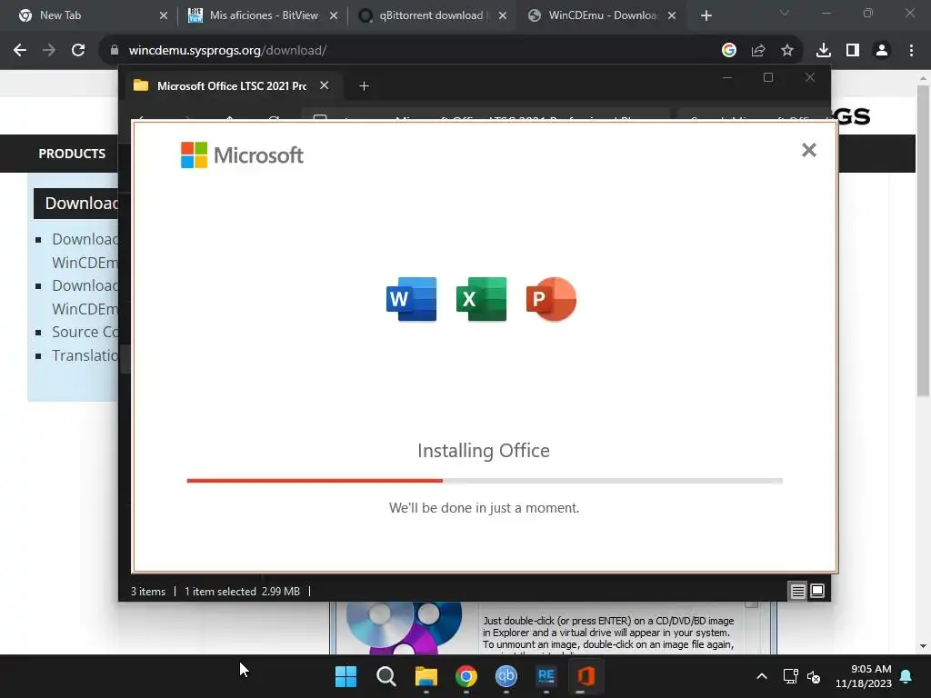The height and width of the screenshot is (698, 931).
Task: Close the Mis aficiones - BitView tab
Action: [334, 15]
